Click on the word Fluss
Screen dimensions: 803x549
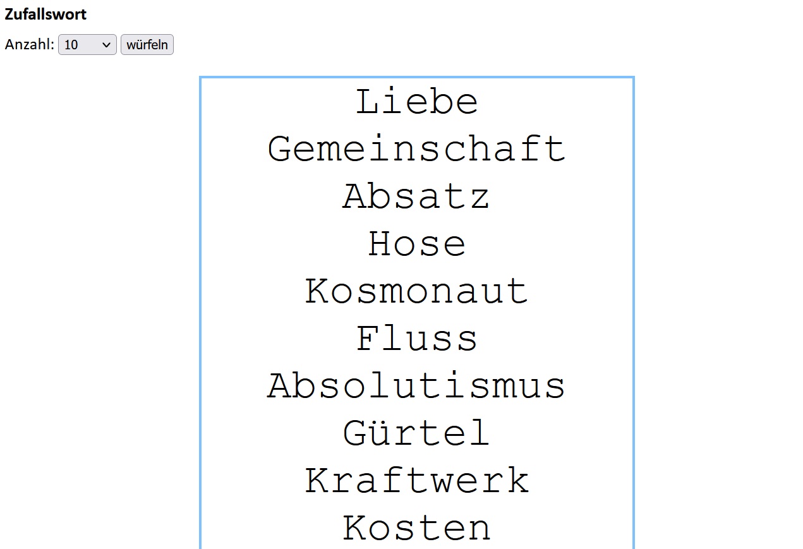point(416,339)
